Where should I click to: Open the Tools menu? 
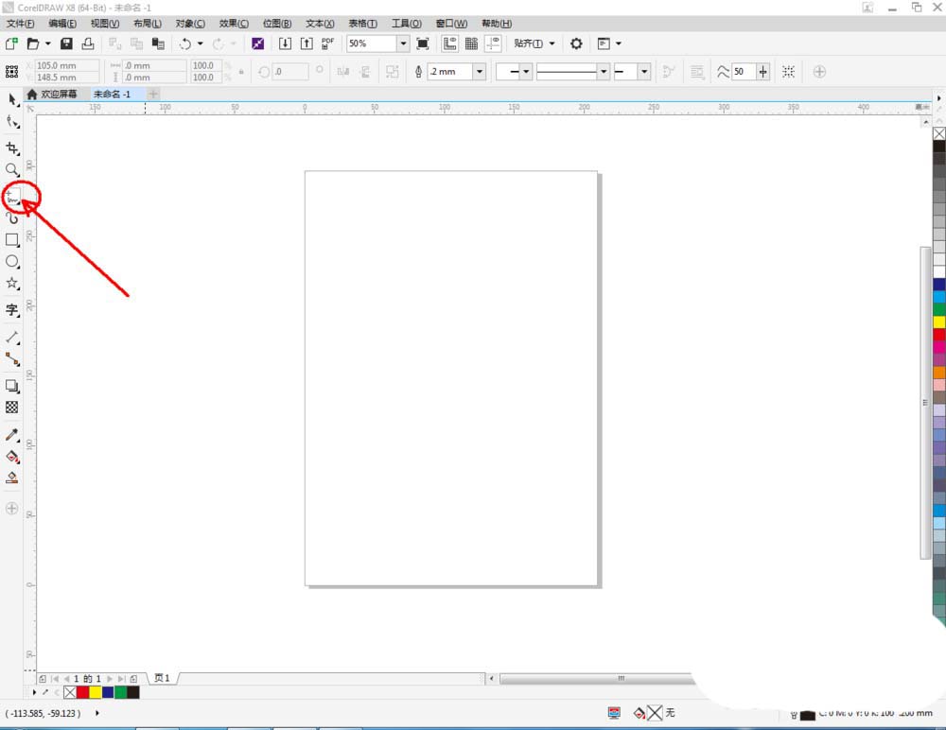406,24
